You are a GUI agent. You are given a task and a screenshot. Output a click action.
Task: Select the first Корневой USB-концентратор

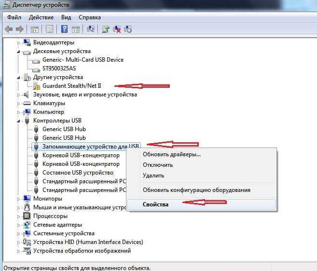pyautogui.click(x=81, y=155)
